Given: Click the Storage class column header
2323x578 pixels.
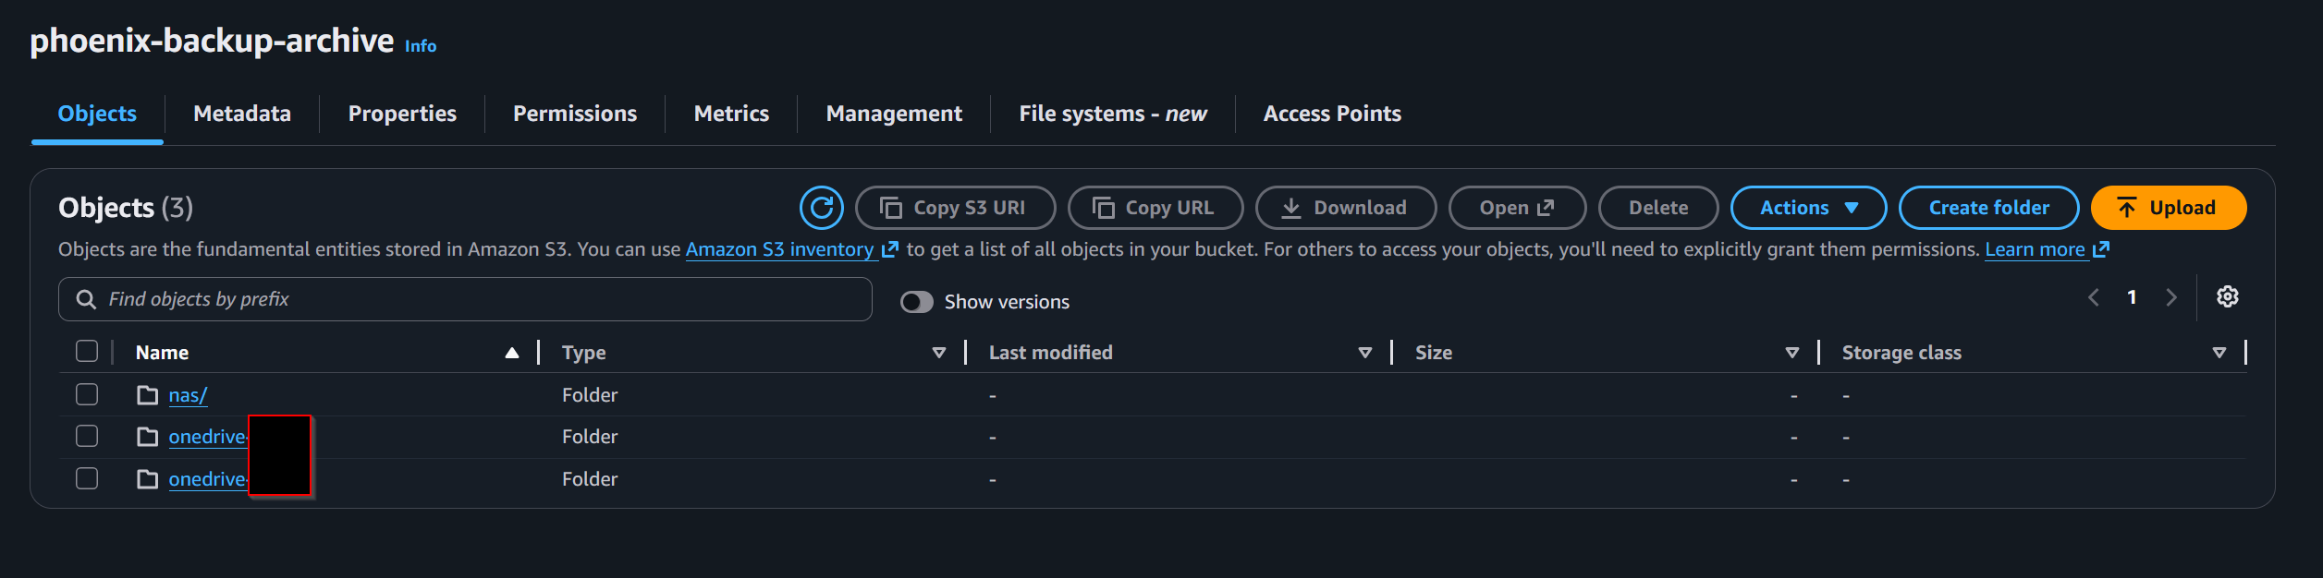Looking at the screenshot, I should (1901, 353).
